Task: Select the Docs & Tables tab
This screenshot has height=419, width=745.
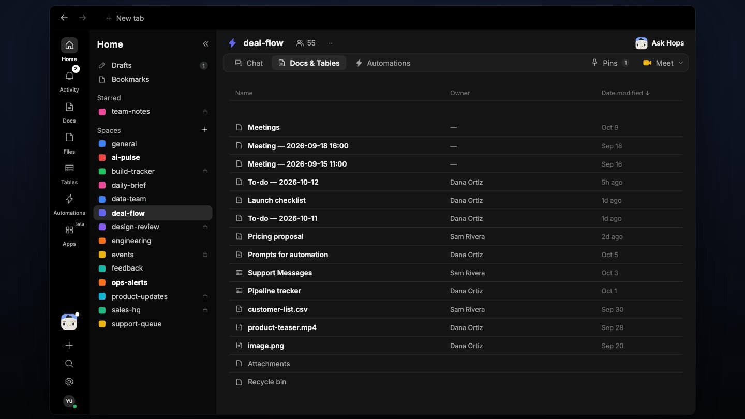Action: (309, 63)
